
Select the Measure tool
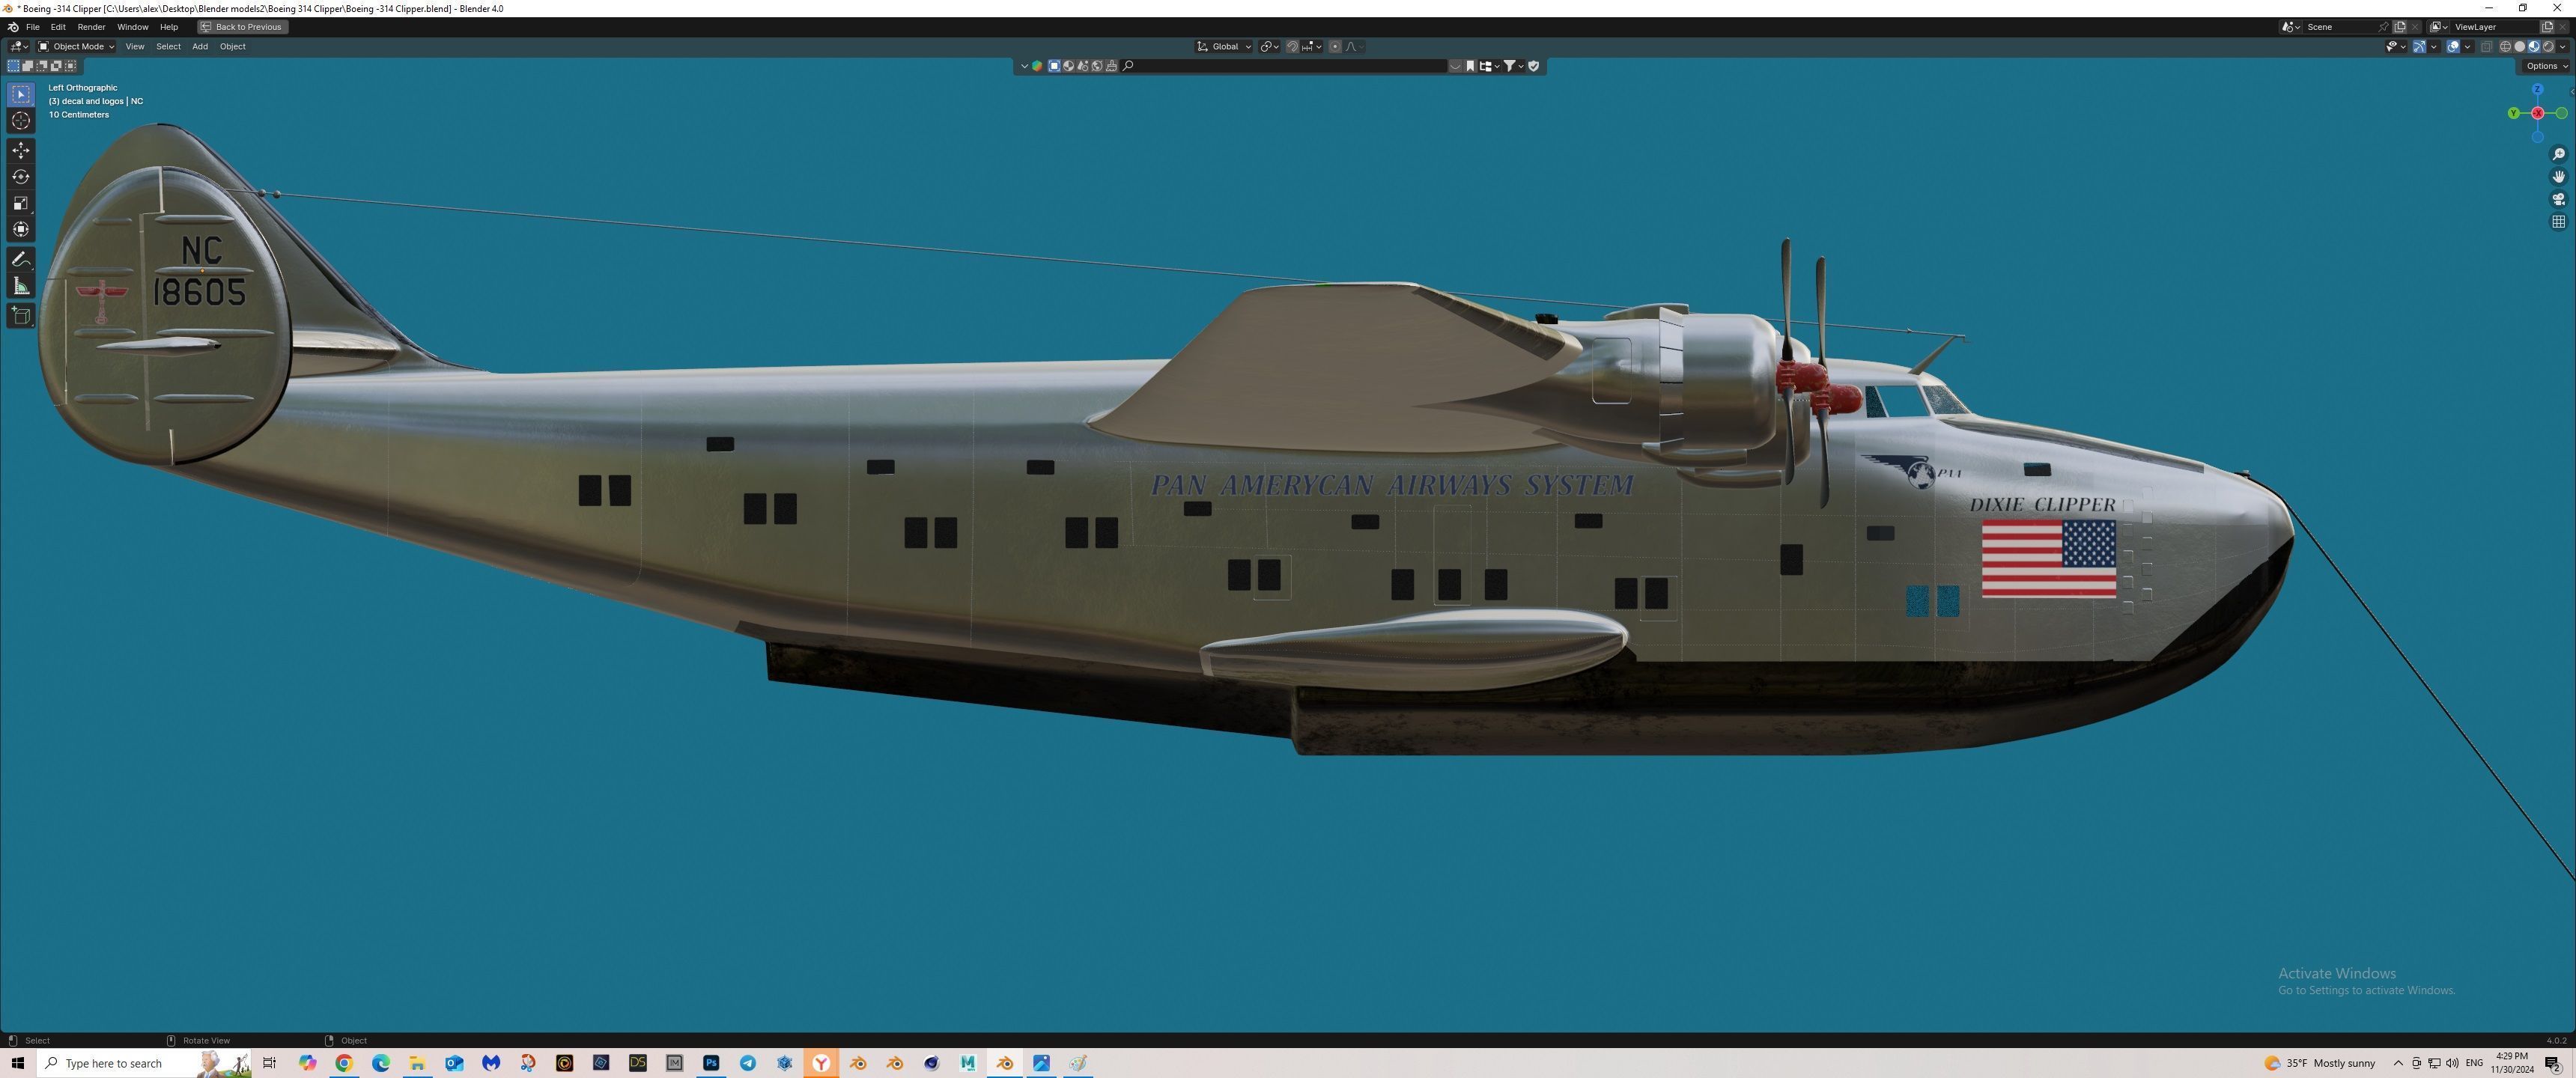21,287
